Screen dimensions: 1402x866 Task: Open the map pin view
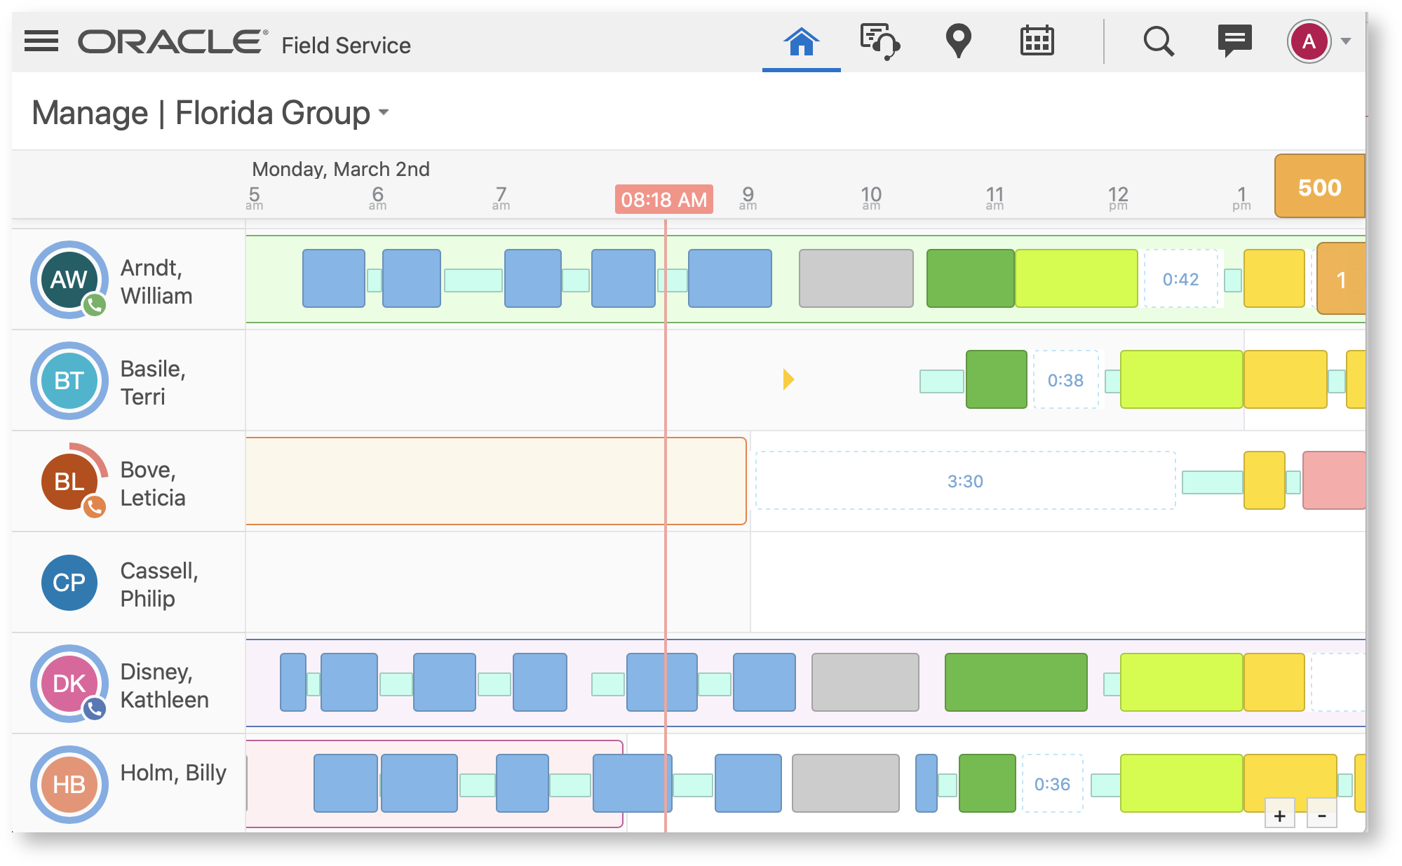tap(958, 41)
